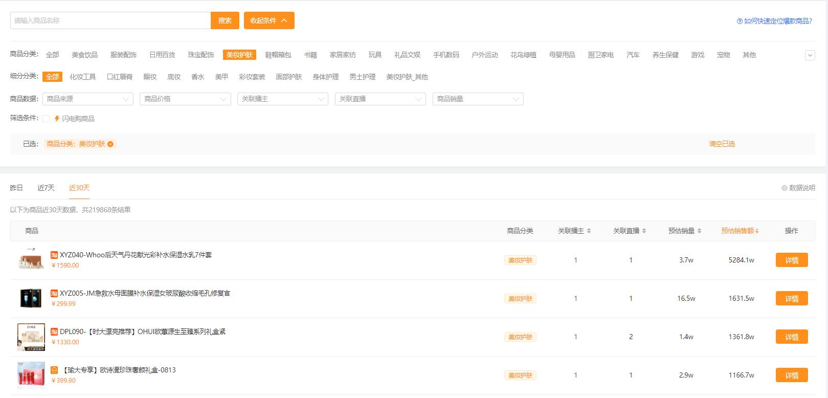Switch to the 昨日 tab
The width and height of the screenshot is (828, 398).
(16, 188)
